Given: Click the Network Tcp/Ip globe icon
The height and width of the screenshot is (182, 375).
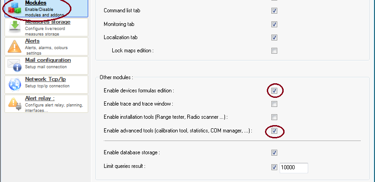Looking at the screenshot, I should click(15, 85).
